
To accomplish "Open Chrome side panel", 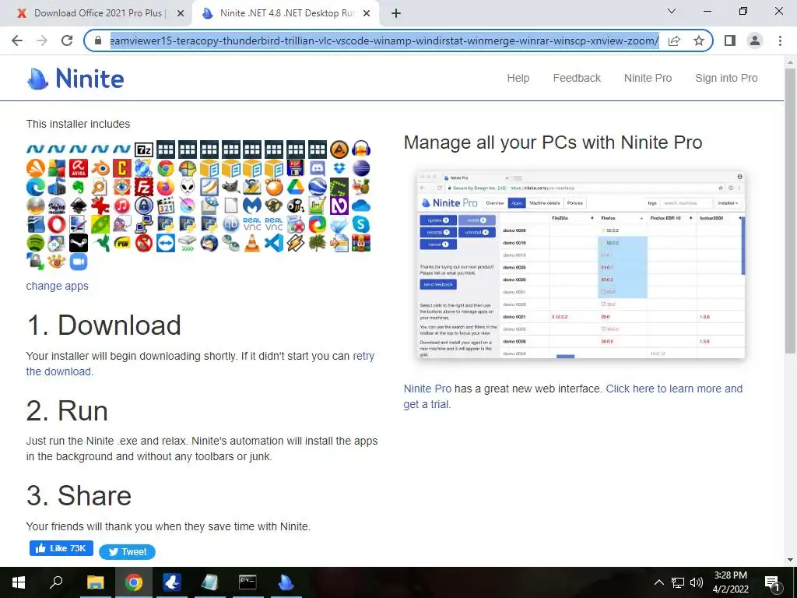I will pyautogui.click(x=730, y=40).
